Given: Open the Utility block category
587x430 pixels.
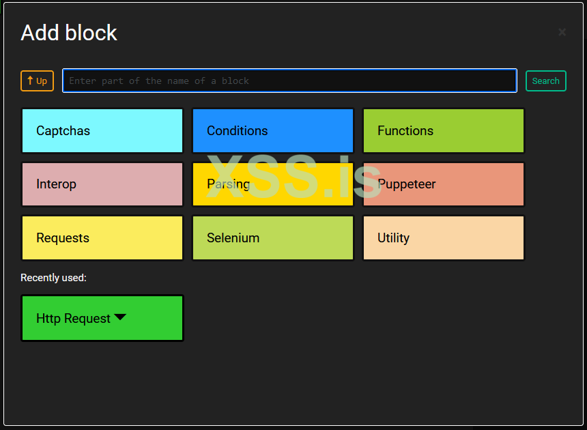Looking at the screenshot, I should [444, 238].
